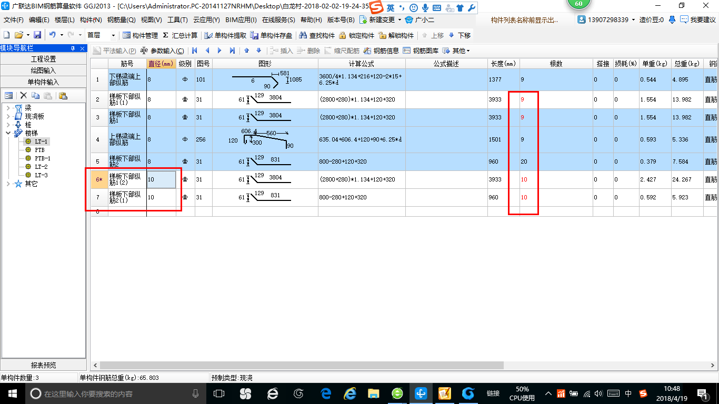Open 查找构件 find component
The height and width of the screenshot is (404, 719).
(317, 35)
